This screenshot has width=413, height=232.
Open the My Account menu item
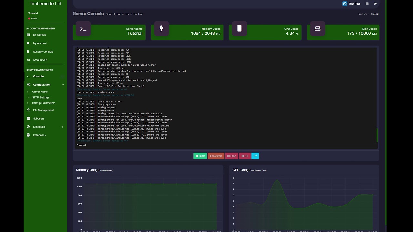40,43
